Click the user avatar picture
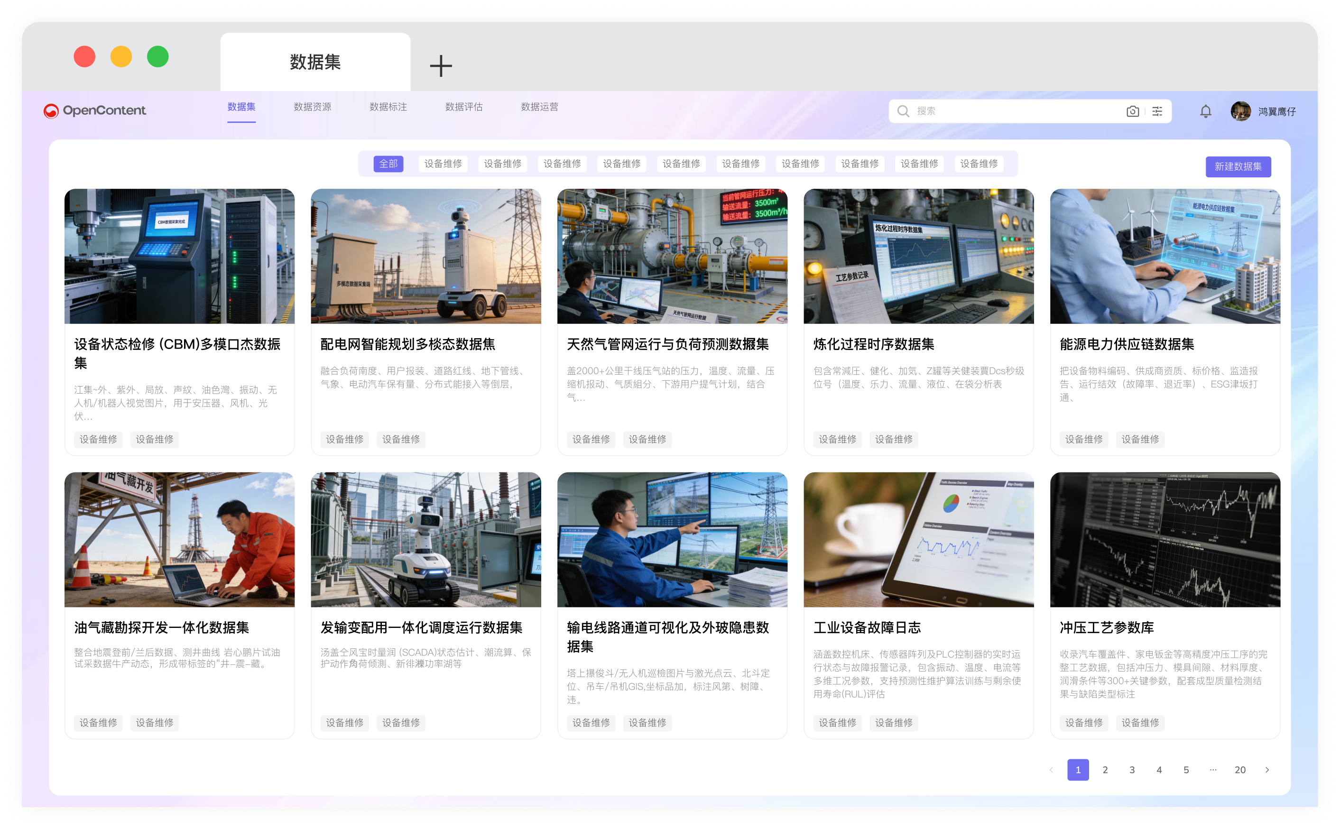The width and height of the screenshot is (1340, 829). (1240, 111)
